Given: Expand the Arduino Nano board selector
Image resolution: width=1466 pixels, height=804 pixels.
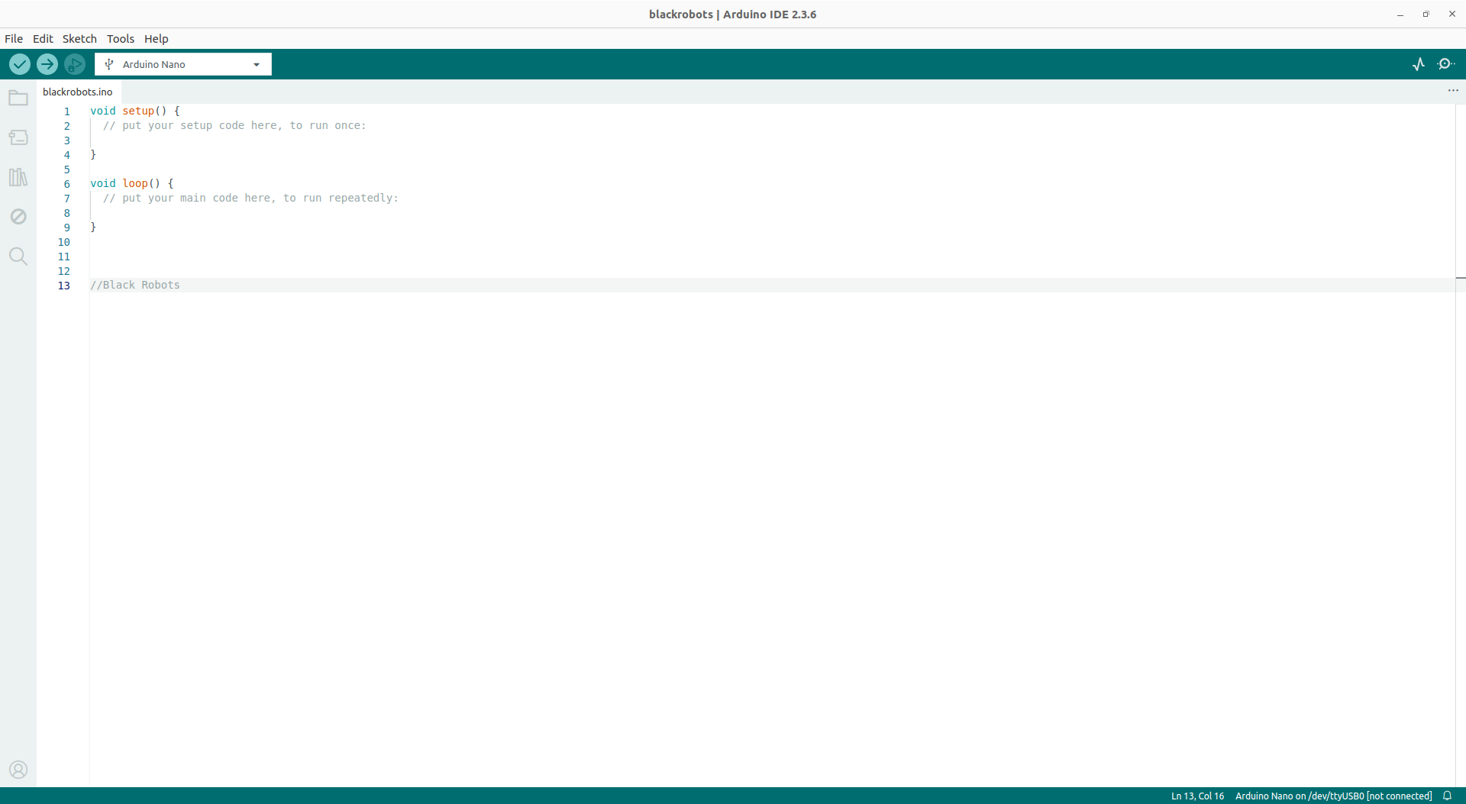Looking at the screenshot, I should pos(183,64).
